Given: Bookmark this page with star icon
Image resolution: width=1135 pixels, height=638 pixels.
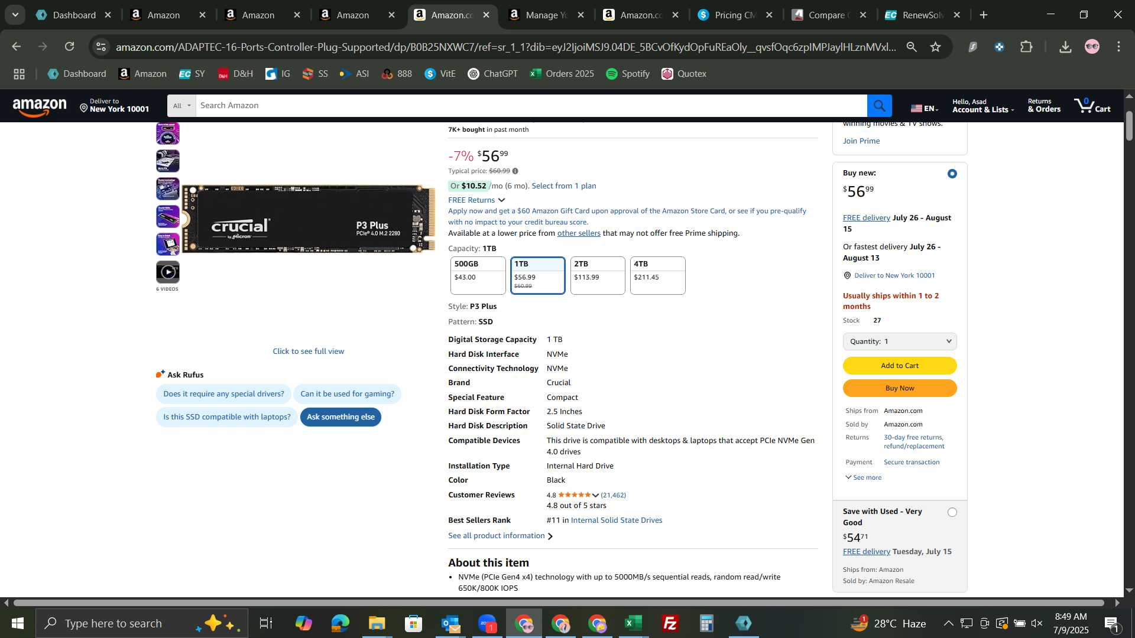Looking at the screenshot, I should tap(935, 47).
